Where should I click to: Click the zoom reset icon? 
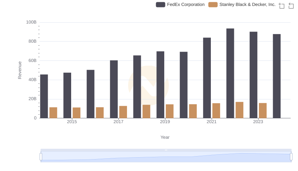(x=291, y=6)
